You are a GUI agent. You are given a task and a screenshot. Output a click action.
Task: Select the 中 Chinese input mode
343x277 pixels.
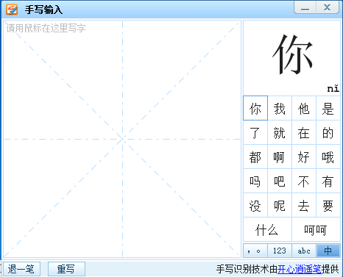coord(328,251)
